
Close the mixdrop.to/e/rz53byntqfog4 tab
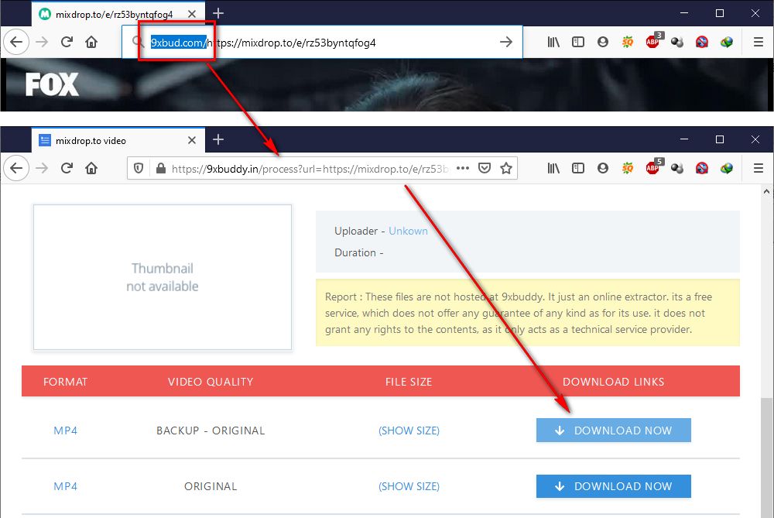click(x=192, y=14)
